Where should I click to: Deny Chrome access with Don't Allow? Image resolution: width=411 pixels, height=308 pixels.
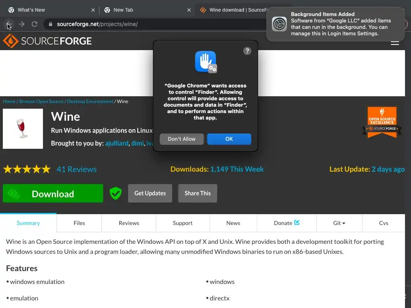[x=182, y=139]
